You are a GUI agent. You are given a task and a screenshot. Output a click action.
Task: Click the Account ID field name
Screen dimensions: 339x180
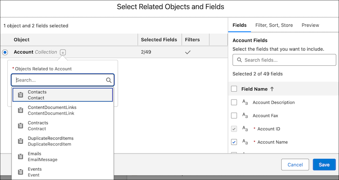click(x=269, y=129)
